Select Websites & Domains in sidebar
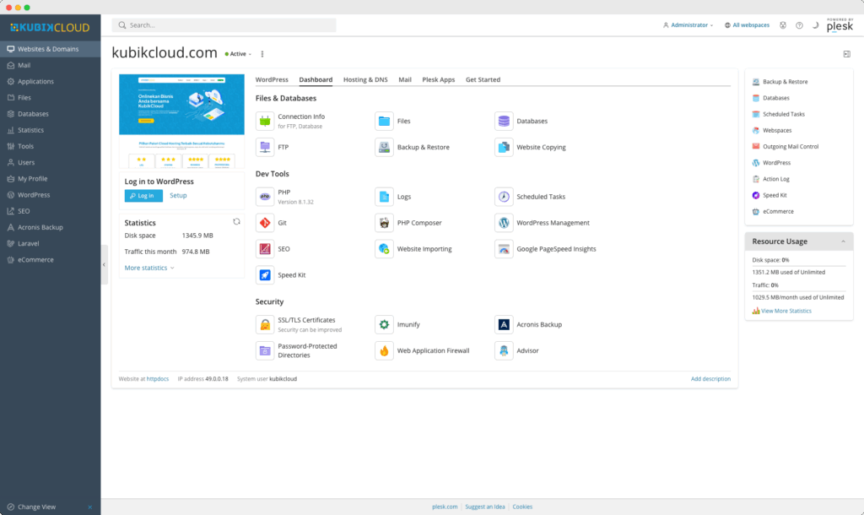Screen dimensions: 864x515 50,49
